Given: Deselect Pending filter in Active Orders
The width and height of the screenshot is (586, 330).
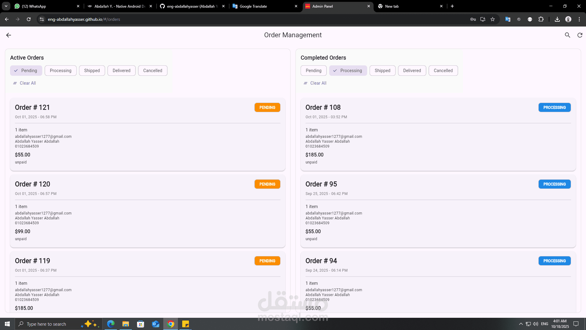Looking at the screenshot, I should pos(26,71).
